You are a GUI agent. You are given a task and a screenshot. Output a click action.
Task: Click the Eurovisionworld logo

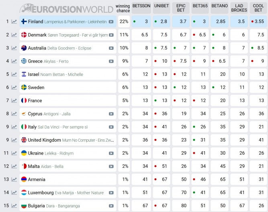pos(66,8)
